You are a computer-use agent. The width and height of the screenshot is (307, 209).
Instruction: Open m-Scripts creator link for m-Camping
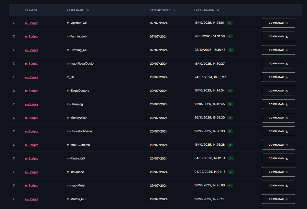pyautogui.click(x=31, y=104)
